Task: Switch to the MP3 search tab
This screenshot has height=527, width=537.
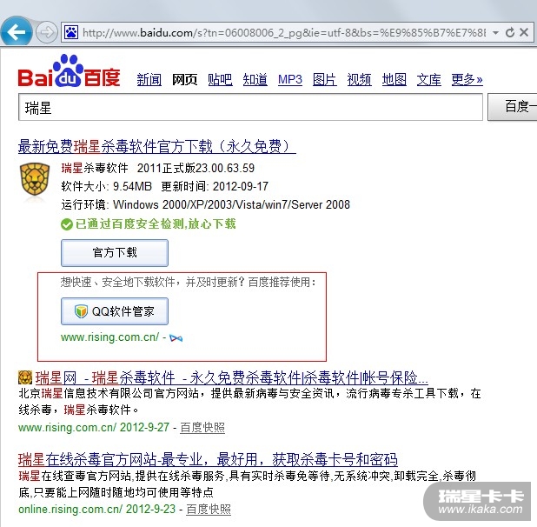Action: click(x=289, y=79)
